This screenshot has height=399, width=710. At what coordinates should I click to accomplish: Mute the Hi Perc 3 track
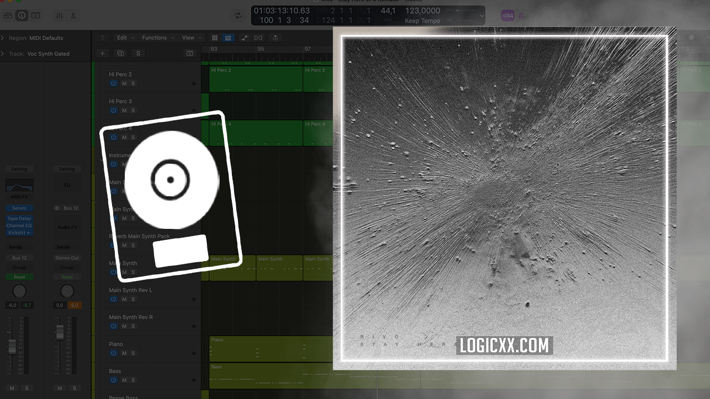(x=124, y=110)
